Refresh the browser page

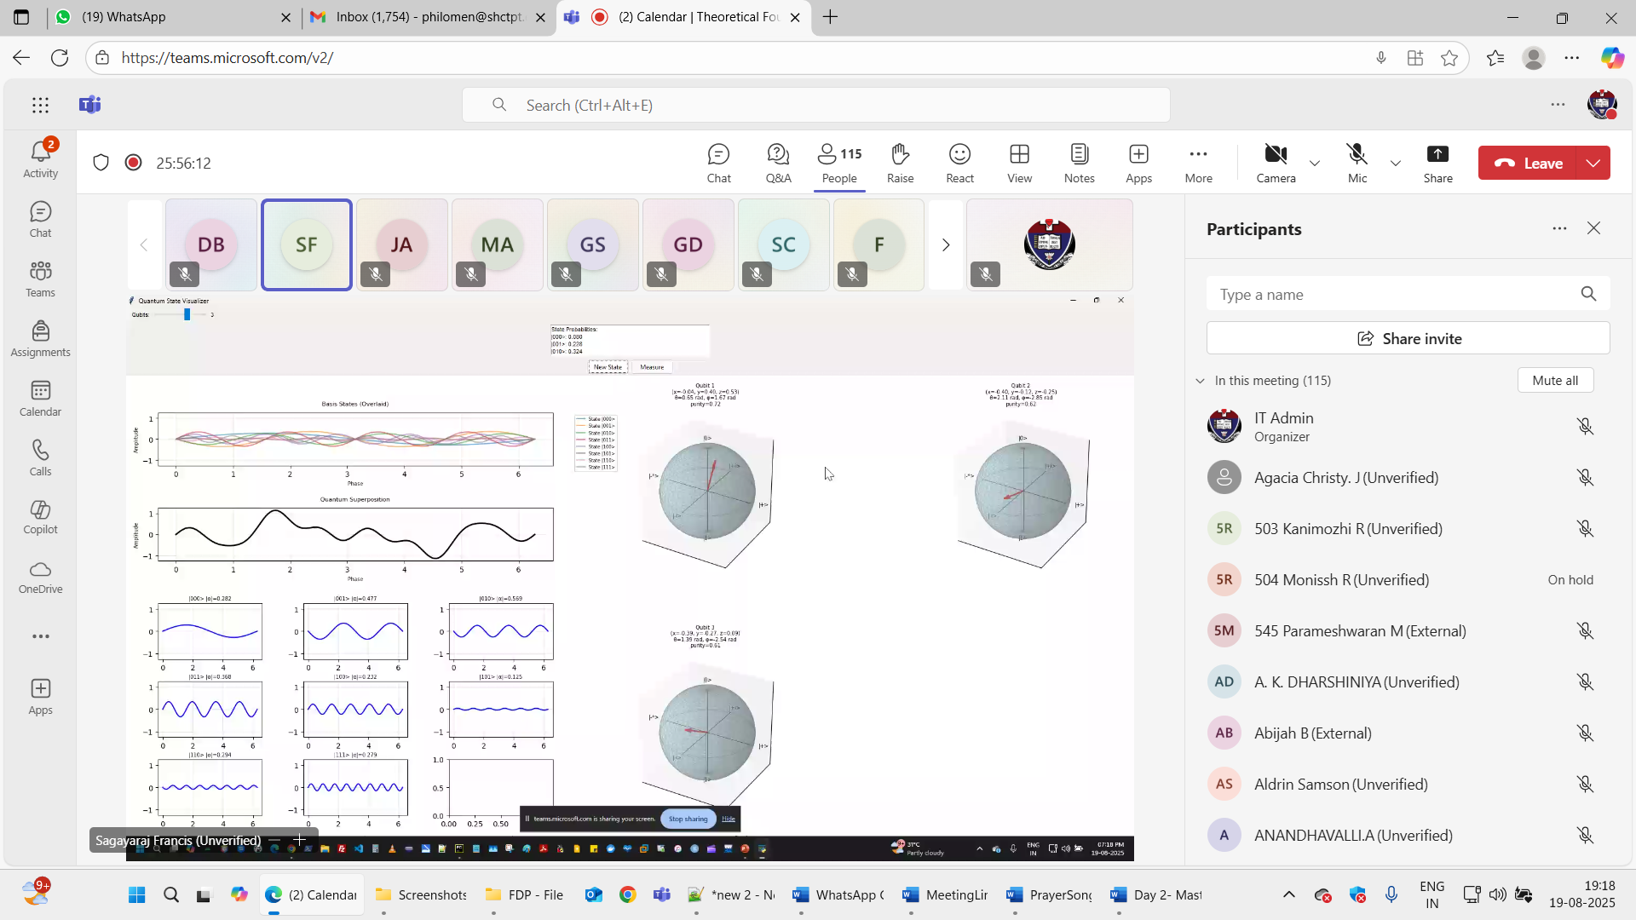[x=60, y=58]
